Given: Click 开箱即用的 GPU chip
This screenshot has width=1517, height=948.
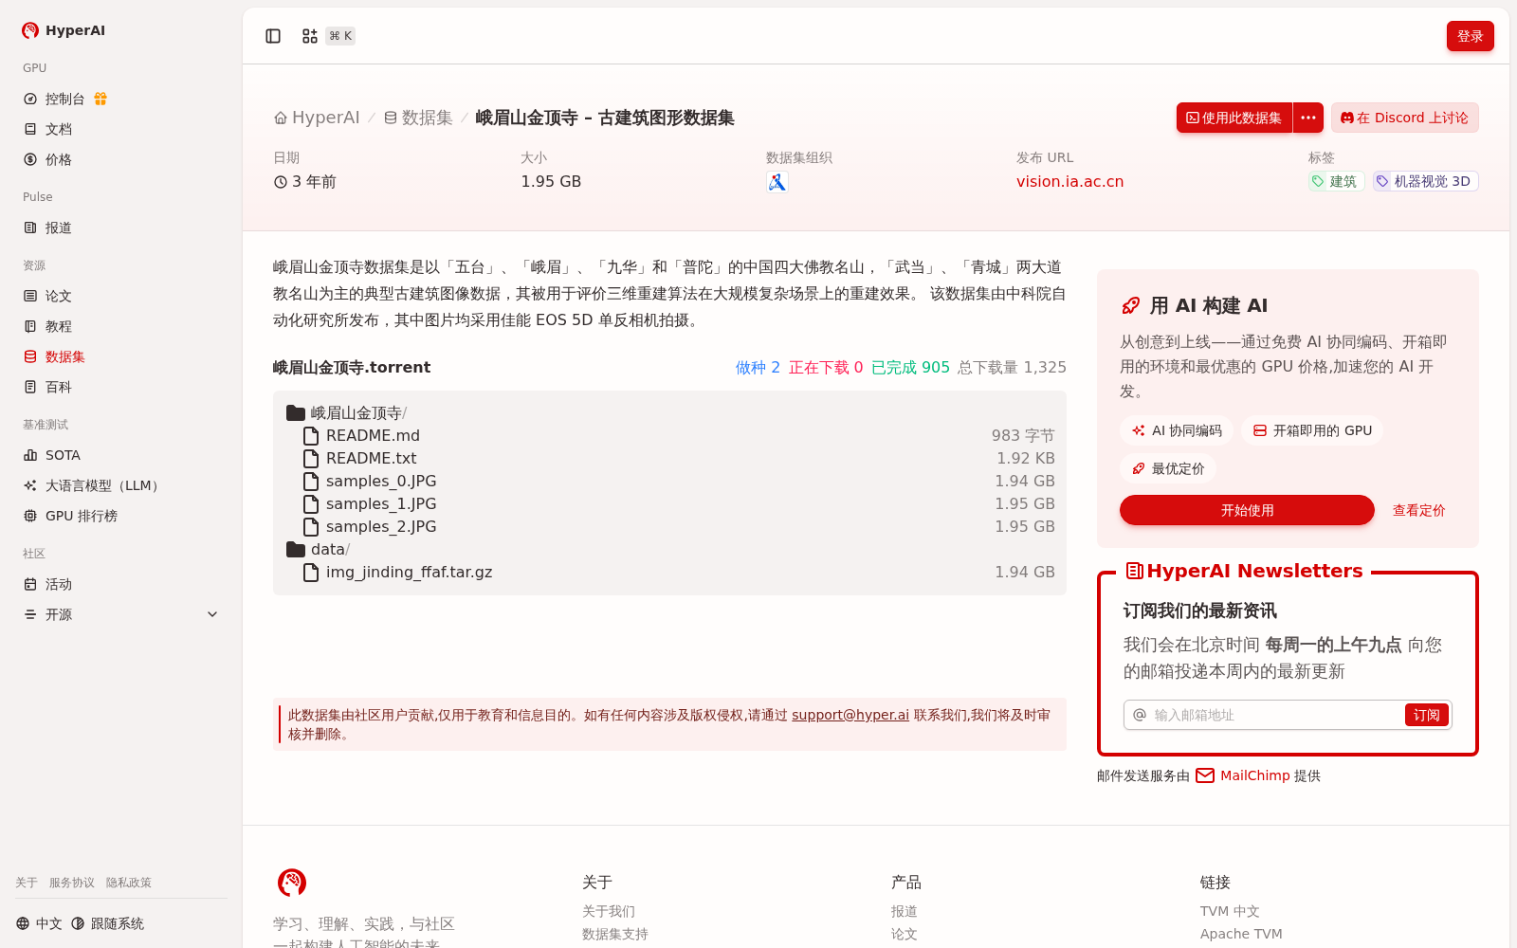Looking at the screenshot, I should [x=1312, y=430].
